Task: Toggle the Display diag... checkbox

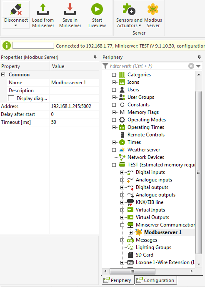Action: point(11,98)
